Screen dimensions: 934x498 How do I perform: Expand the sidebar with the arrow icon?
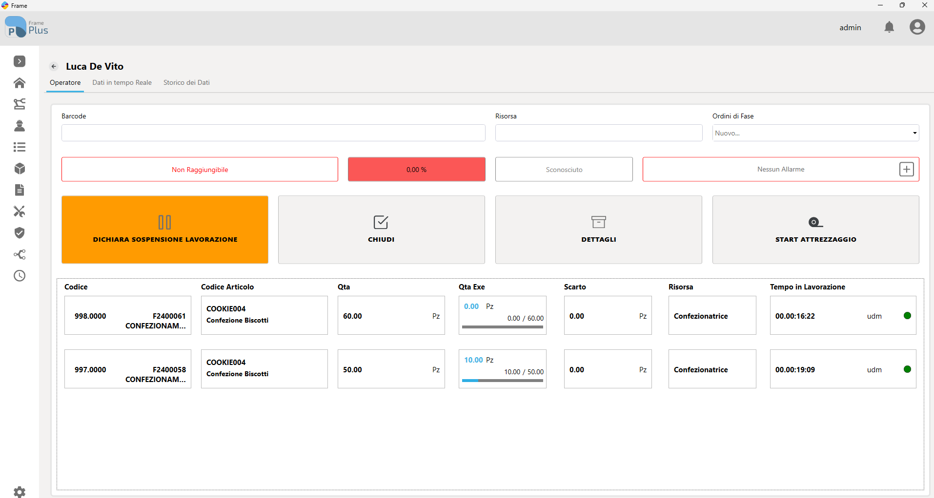point(20,61)
